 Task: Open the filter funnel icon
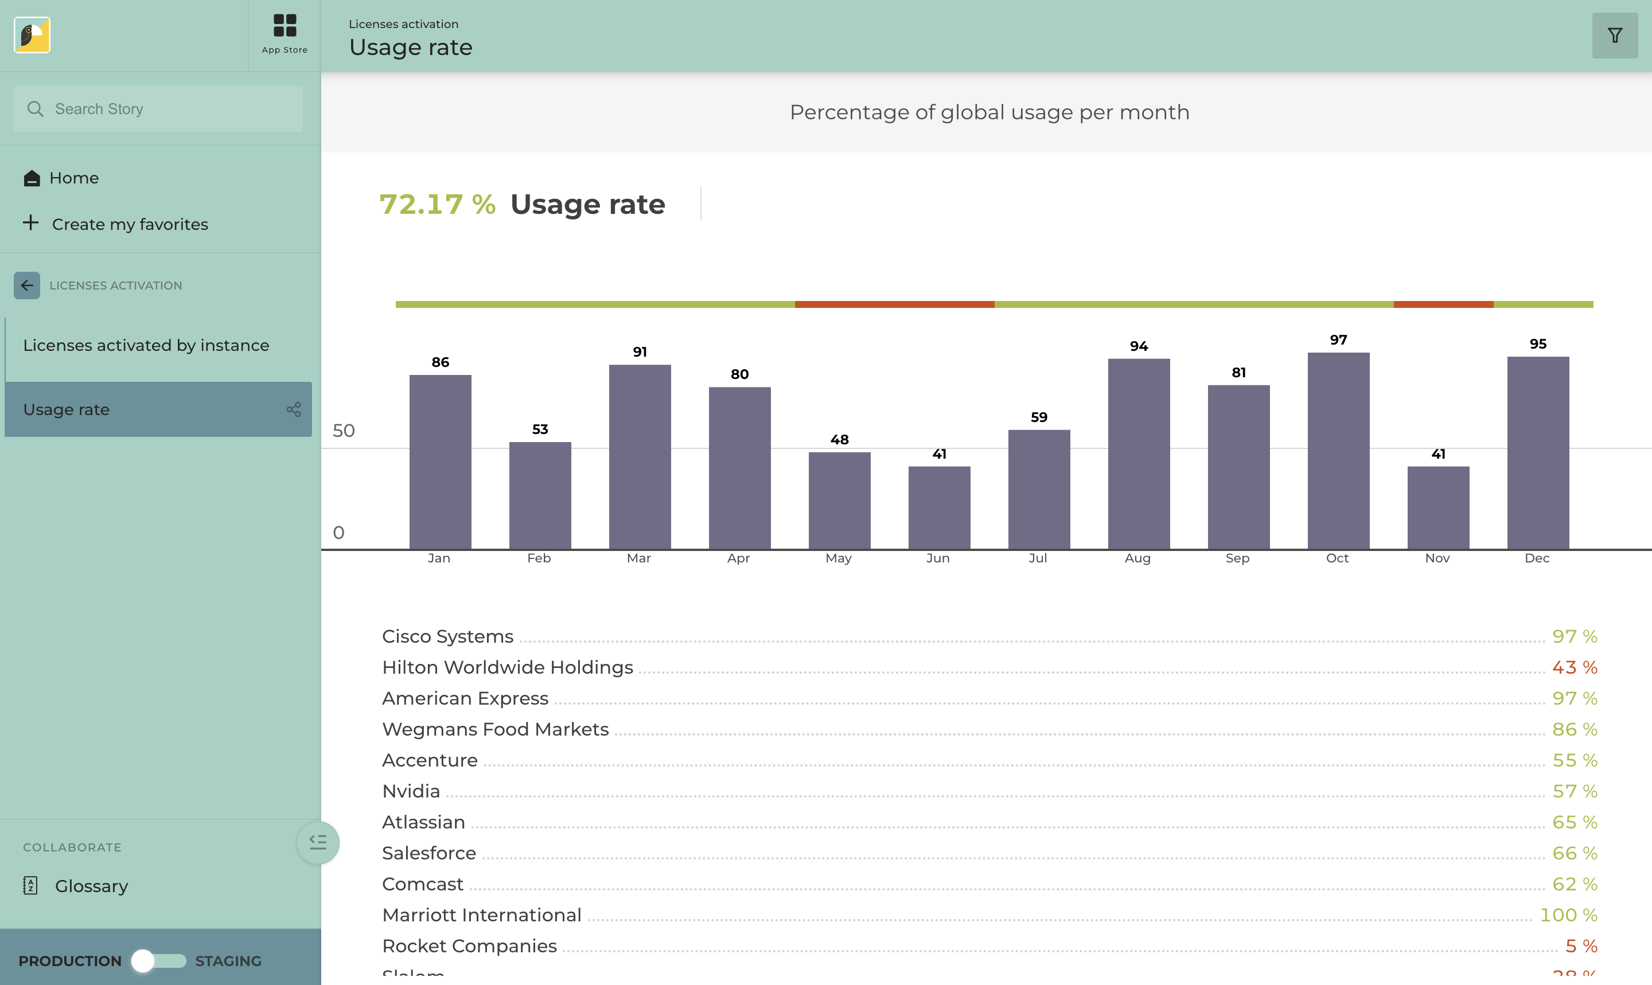[1614, 36]
